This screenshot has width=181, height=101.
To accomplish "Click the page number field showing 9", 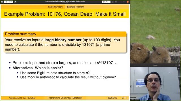I will [x=6, y=2].
